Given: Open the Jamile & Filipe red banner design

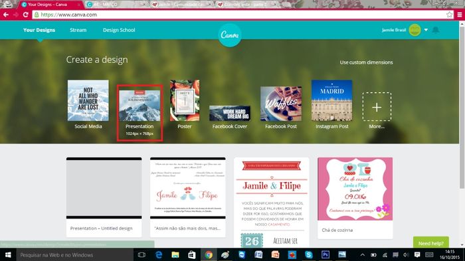Looking at the screenshot, I should click(271, 203).
